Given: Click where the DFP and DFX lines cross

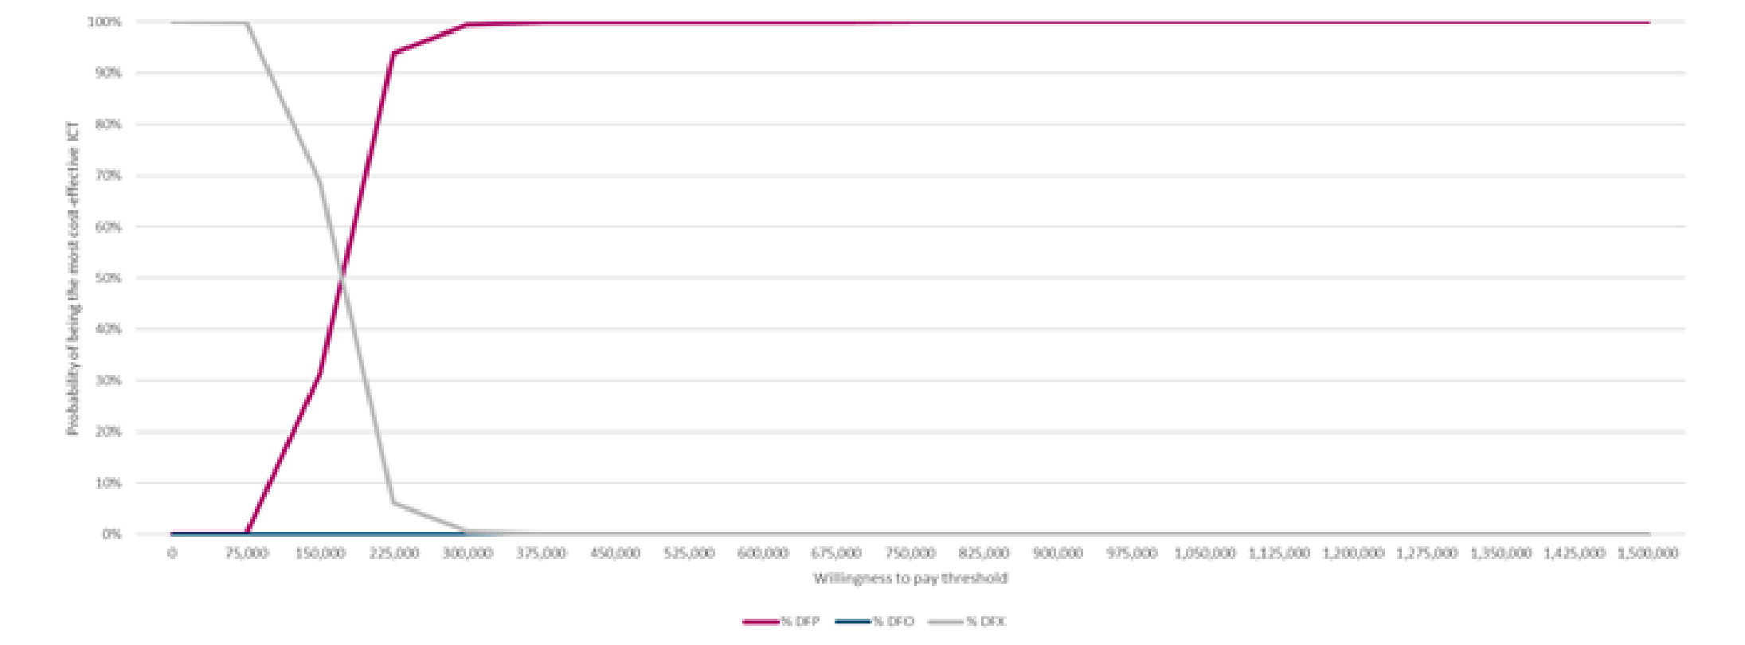Looking at the screenshot, I should point(341,277).
